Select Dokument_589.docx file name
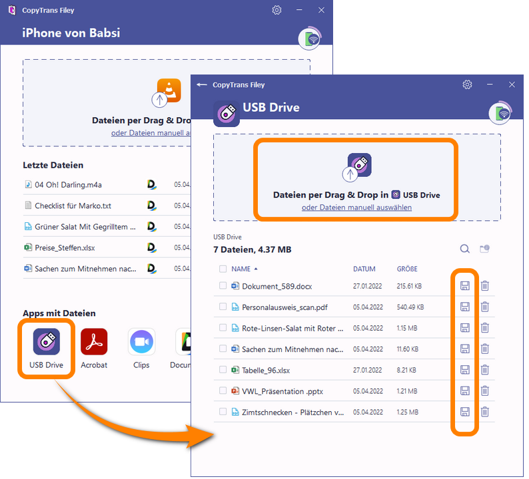Image resolution: width=529 pixels, height=479 pixels. pos(277,286)
